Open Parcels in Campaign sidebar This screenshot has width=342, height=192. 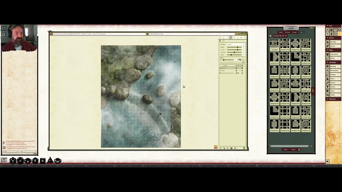[335, 83]
